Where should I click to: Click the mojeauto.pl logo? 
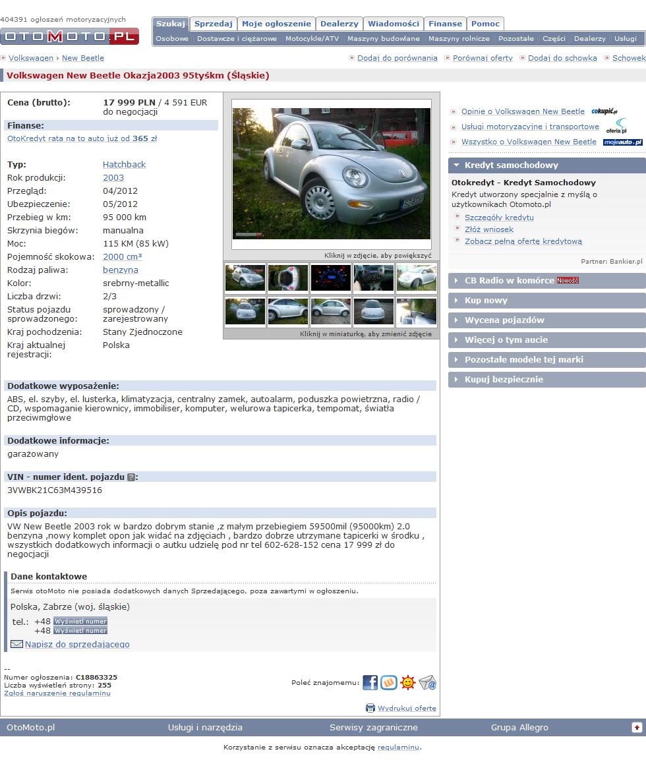pos(623,142)
